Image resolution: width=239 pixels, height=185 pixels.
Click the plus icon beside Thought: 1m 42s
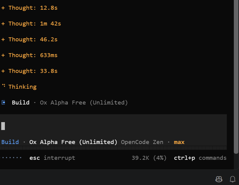tap(3, 24)
